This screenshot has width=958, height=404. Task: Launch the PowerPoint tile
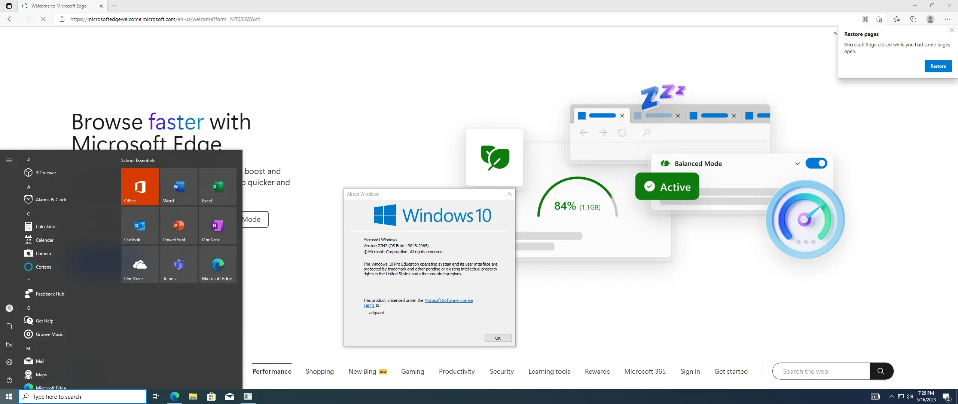(x=179, y=226)
